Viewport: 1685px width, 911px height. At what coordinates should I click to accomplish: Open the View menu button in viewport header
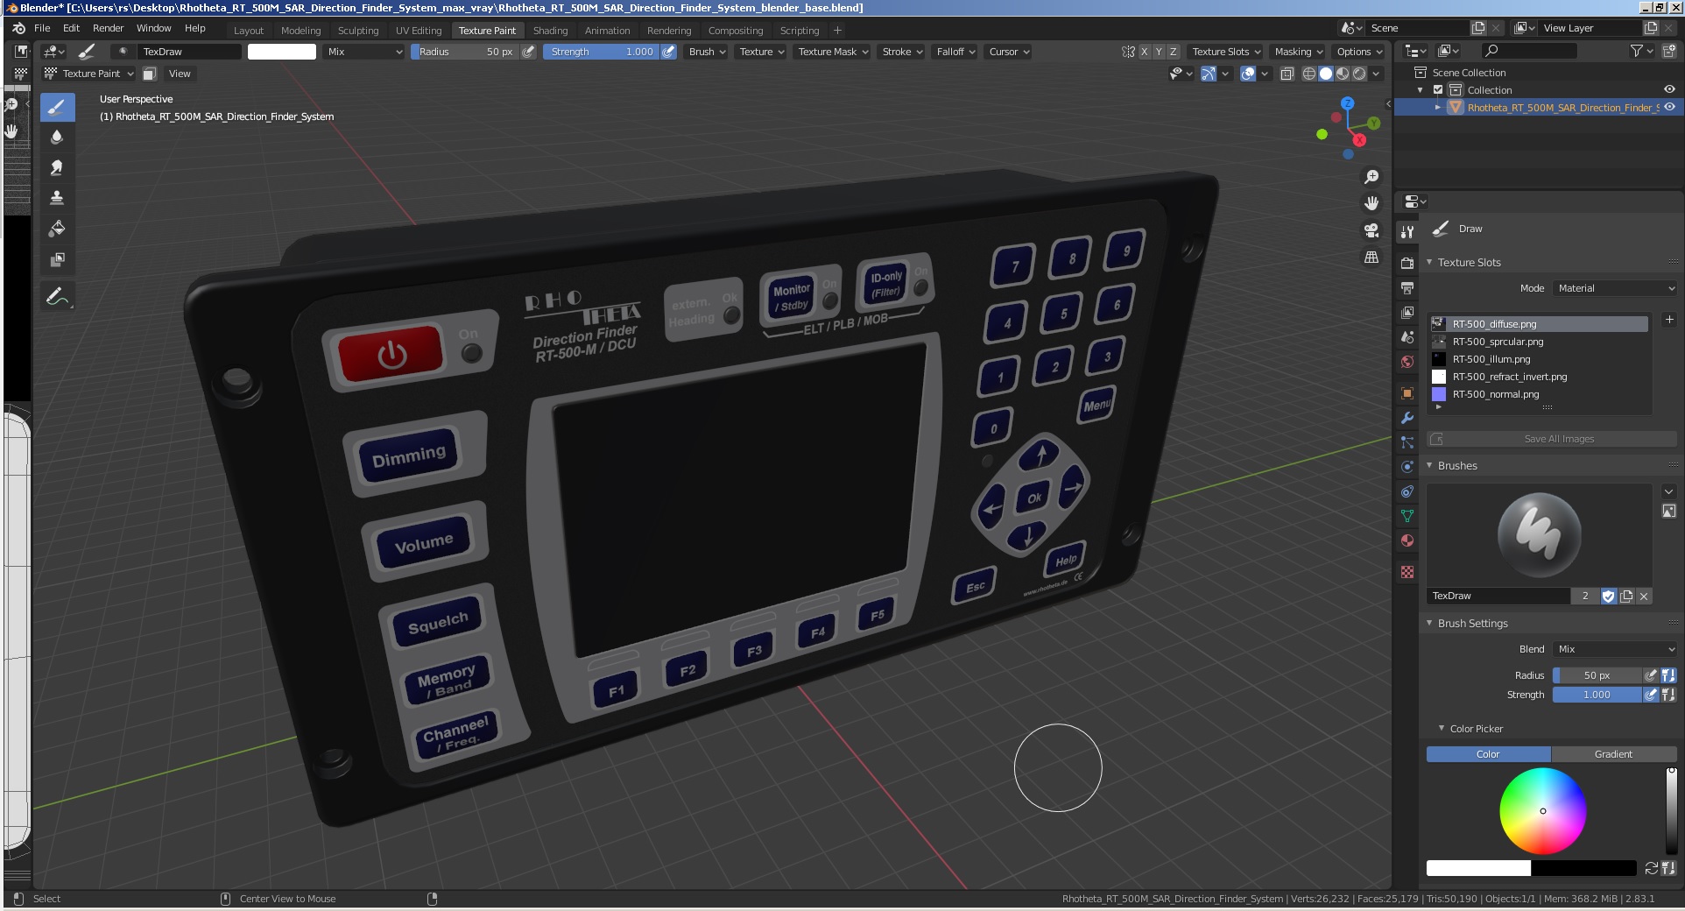180,74
